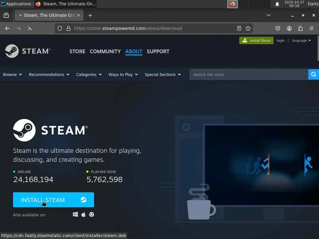Open the SUPPORT section
The height and width of the screenshot is (239, 319).
tap(158, 51)
